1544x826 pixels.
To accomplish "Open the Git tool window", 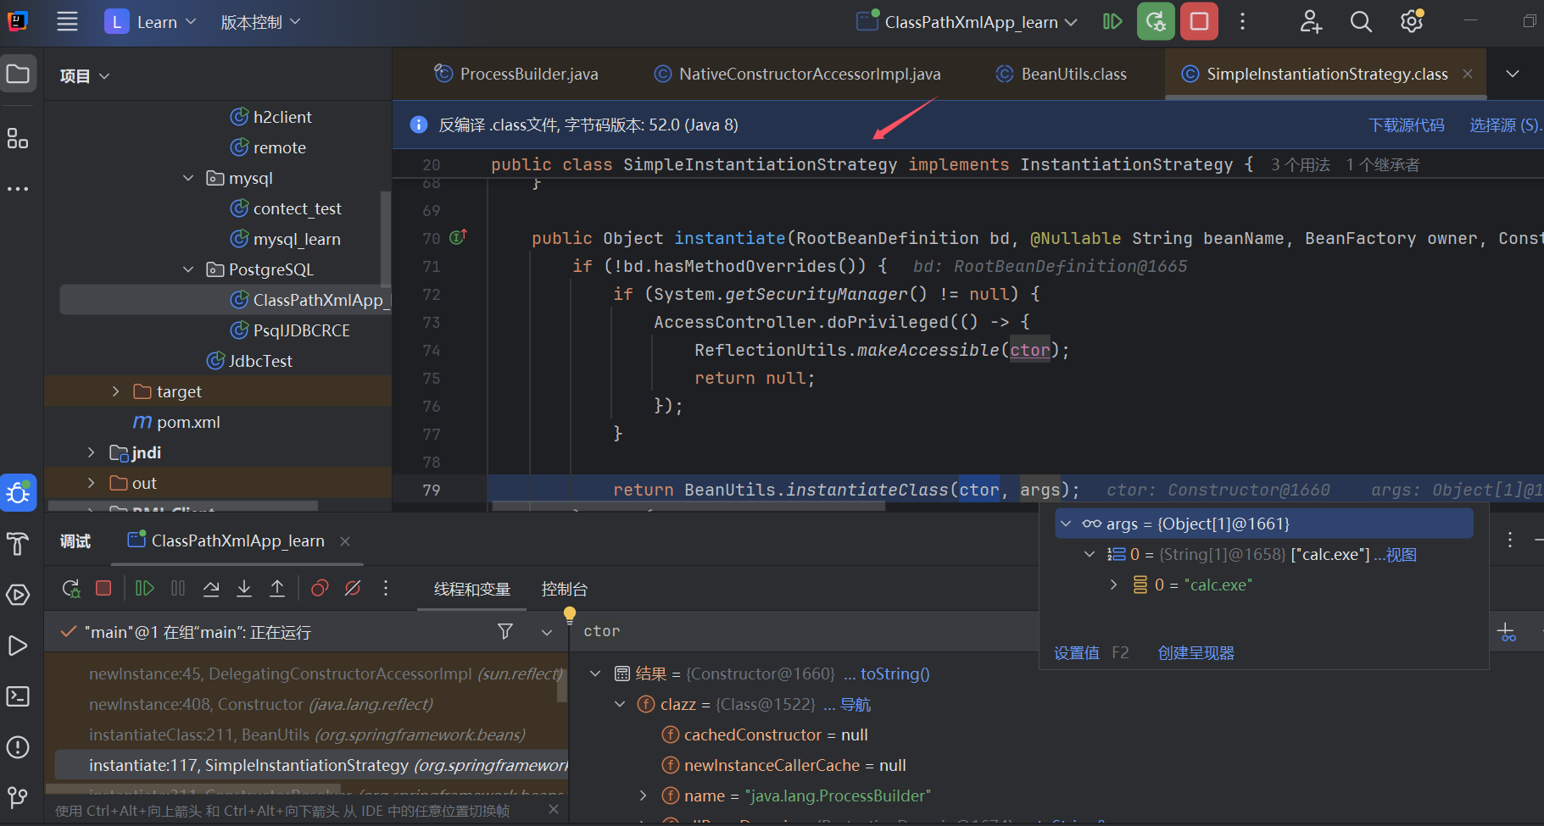I will click(x=18, y=797).
